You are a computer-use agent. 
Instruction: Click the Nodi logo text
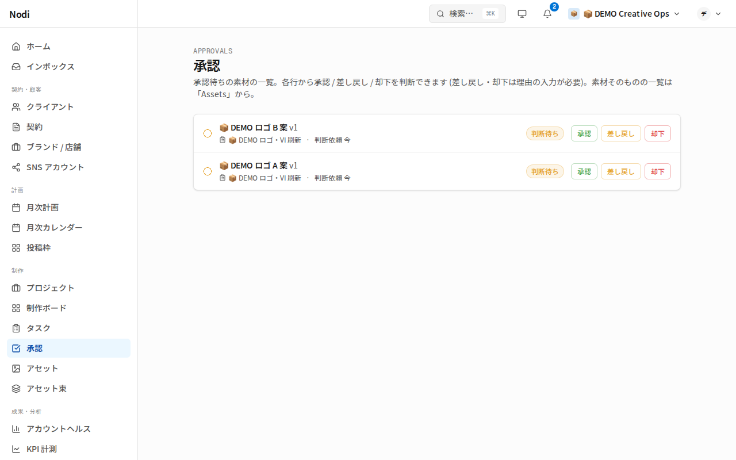coord(20,14)
